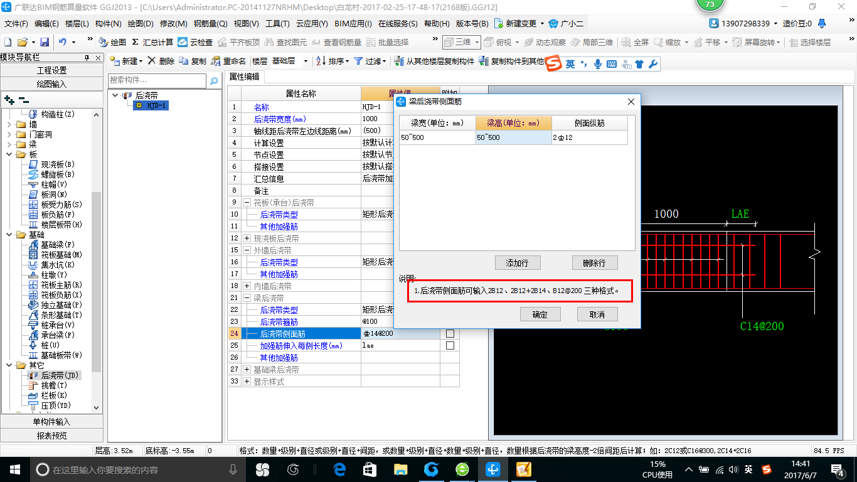The width and height of the screenshot is (857, 482).
Task: Click 侧面纵筋 cell 2⌀12 in dialog
Action: point(590,137)
